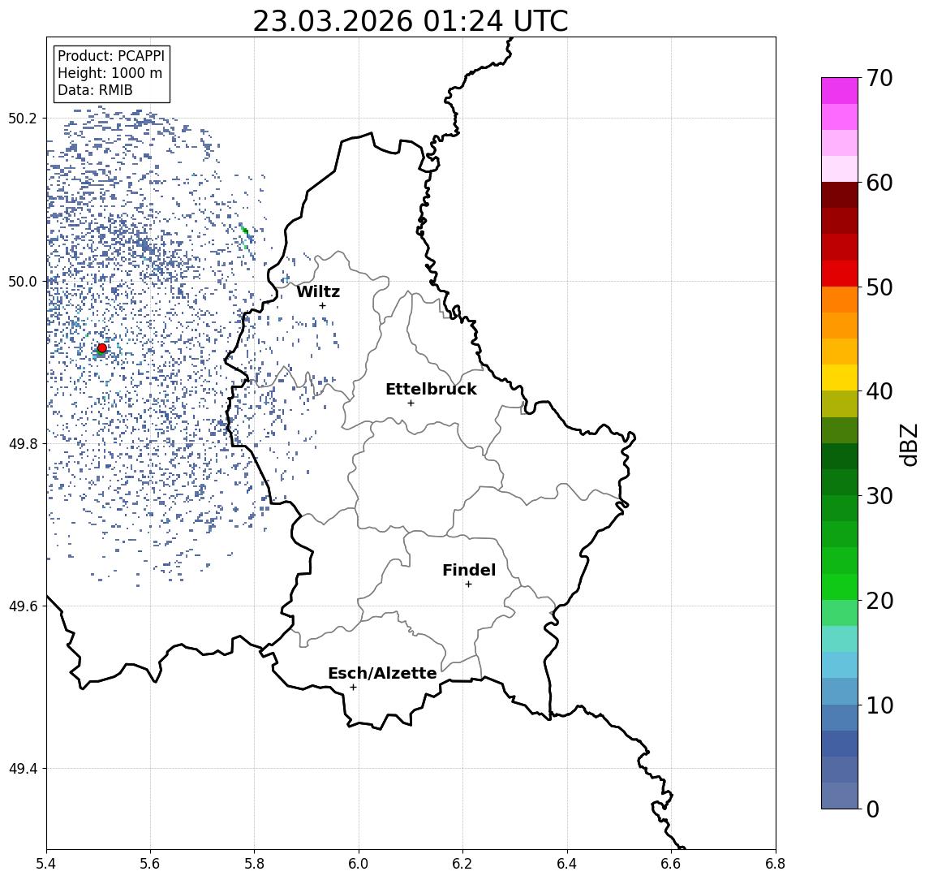The width and height of the screenshot is (929, 880).
Task: Click the Esch/Alzette station label
Action: tap(382, 673)
